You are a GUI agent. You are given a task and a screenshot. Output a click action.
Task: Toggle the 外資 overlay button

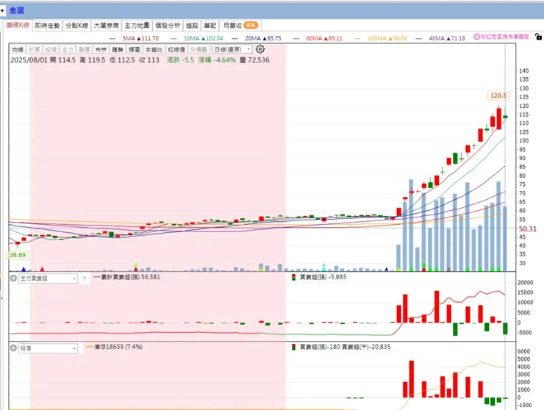pos(34,50)
